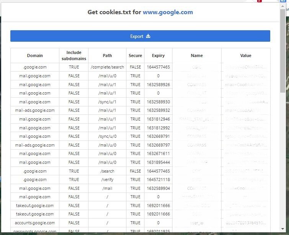
Task: Click the scrollbar up arrow
Action: click(x=282, y=6)
